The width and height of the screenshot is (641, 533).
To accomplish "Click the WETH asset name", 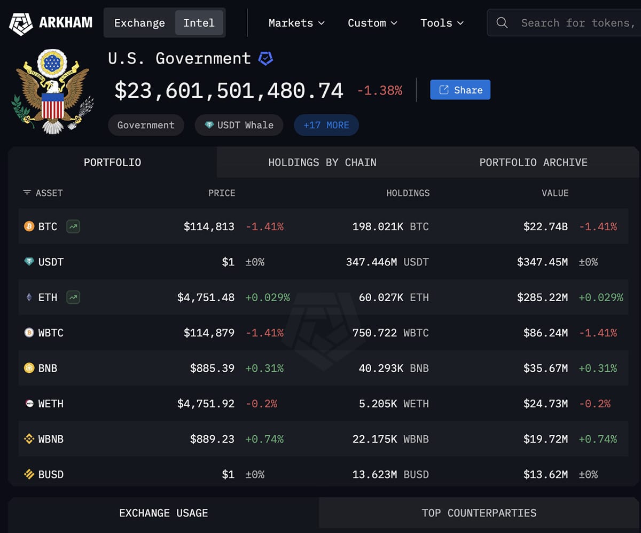I will click(x=51, y=404).
